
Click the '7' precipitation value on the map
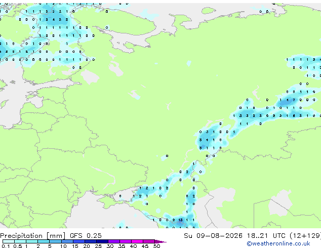point(294,100)
